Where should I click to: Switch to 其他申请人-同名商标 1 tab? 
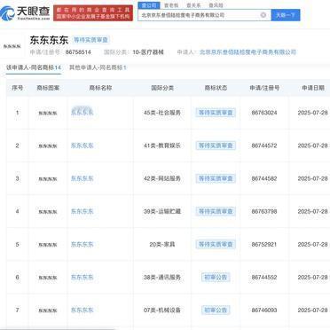pyautogui.click(x=98, y=67)
